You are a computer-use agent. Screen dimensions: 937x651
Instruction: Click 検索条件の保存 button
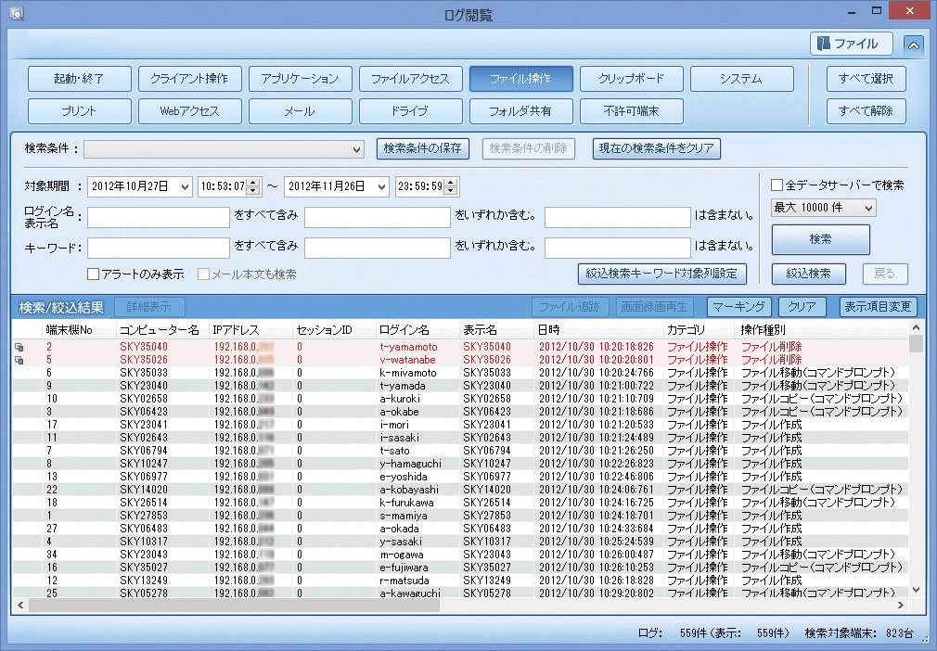point(422,148)
